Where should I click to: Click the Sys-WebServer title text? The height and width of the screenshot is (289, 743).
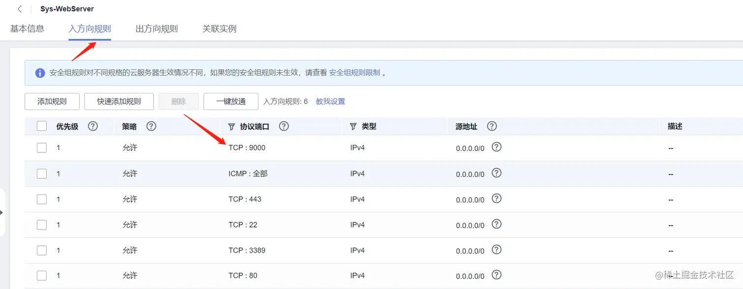(67, 9)
